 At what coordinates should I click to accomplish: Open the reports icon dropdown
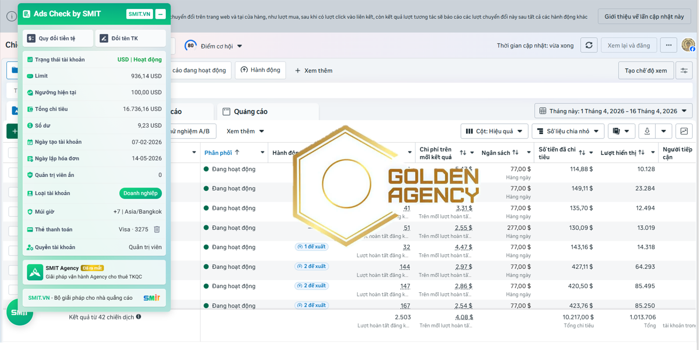click(621, 131)
